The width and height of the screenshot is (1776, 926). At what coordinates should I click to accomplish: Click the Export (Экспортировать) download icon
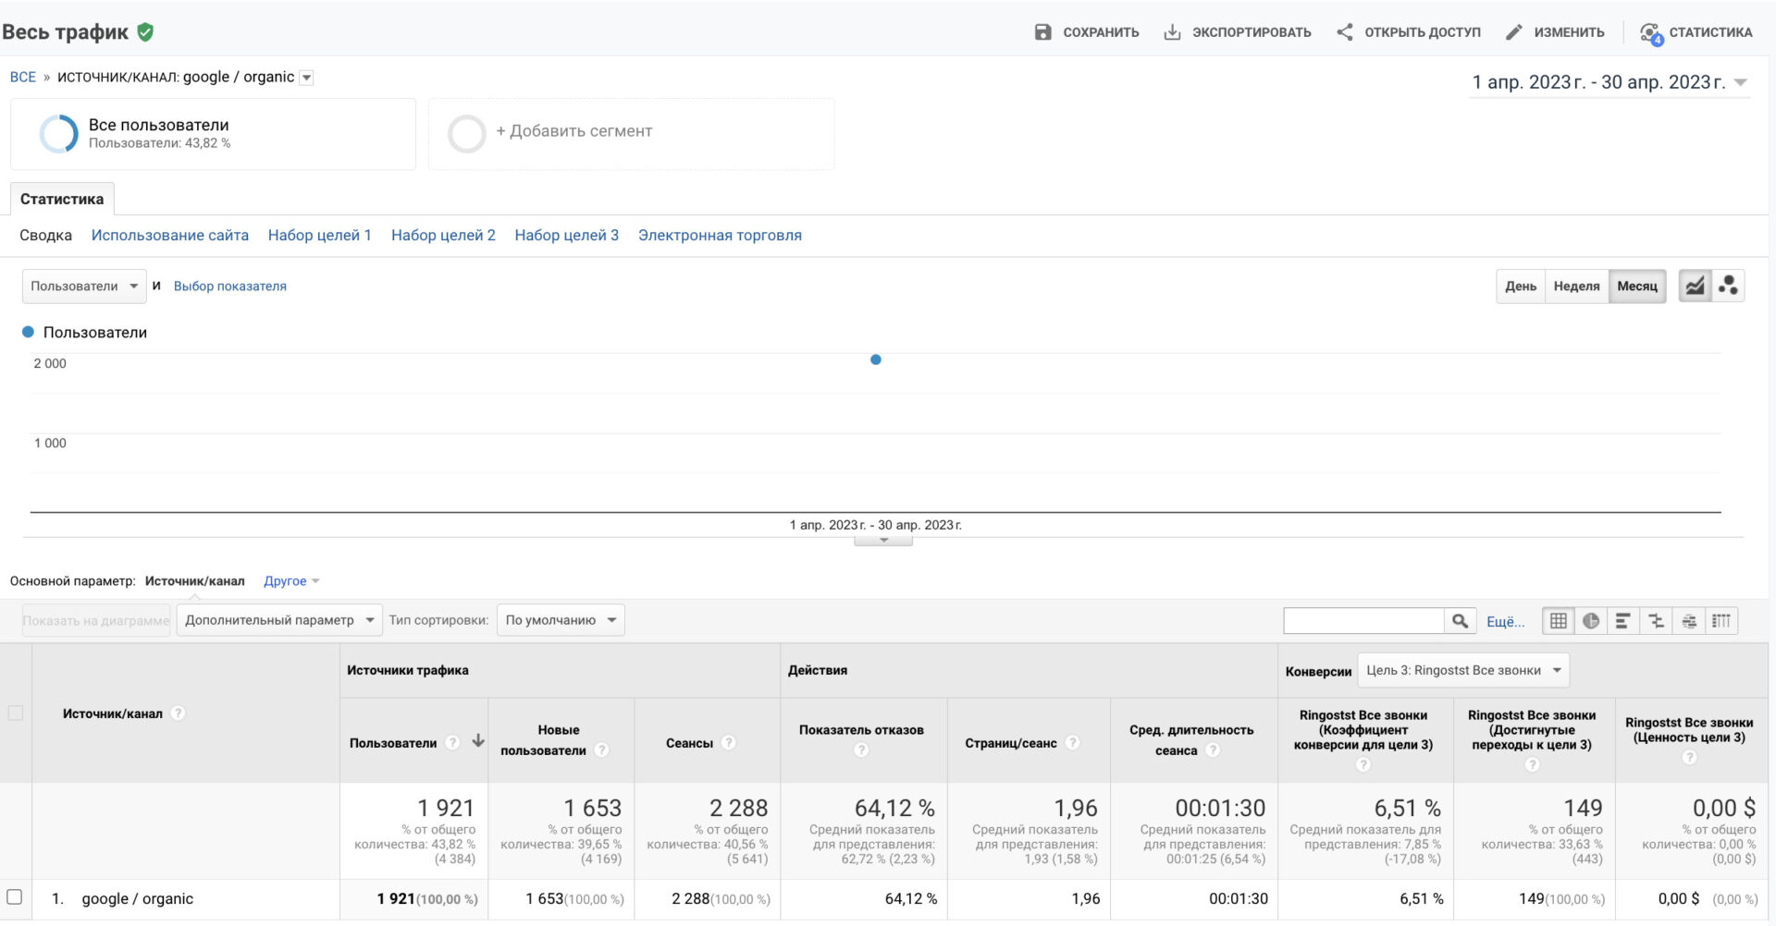[1172, 32]
